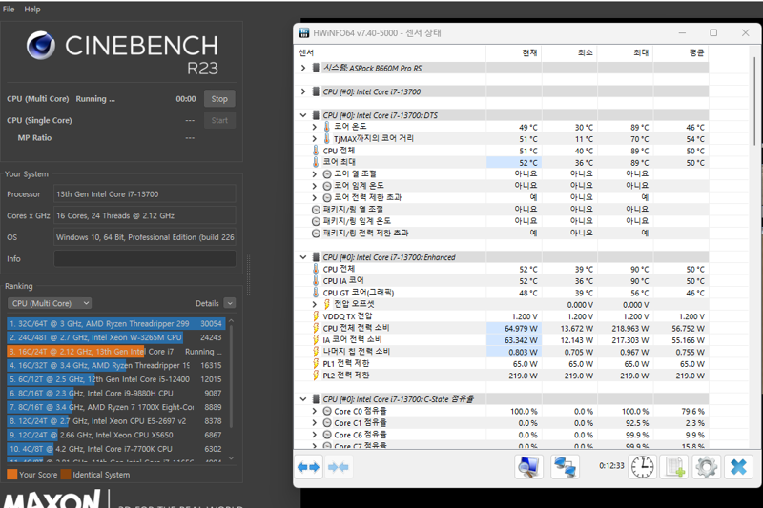763x508 pixels.
Task: Click the 패키지/링 전력 제한 초과 status icon
Action: pos(316,234)
